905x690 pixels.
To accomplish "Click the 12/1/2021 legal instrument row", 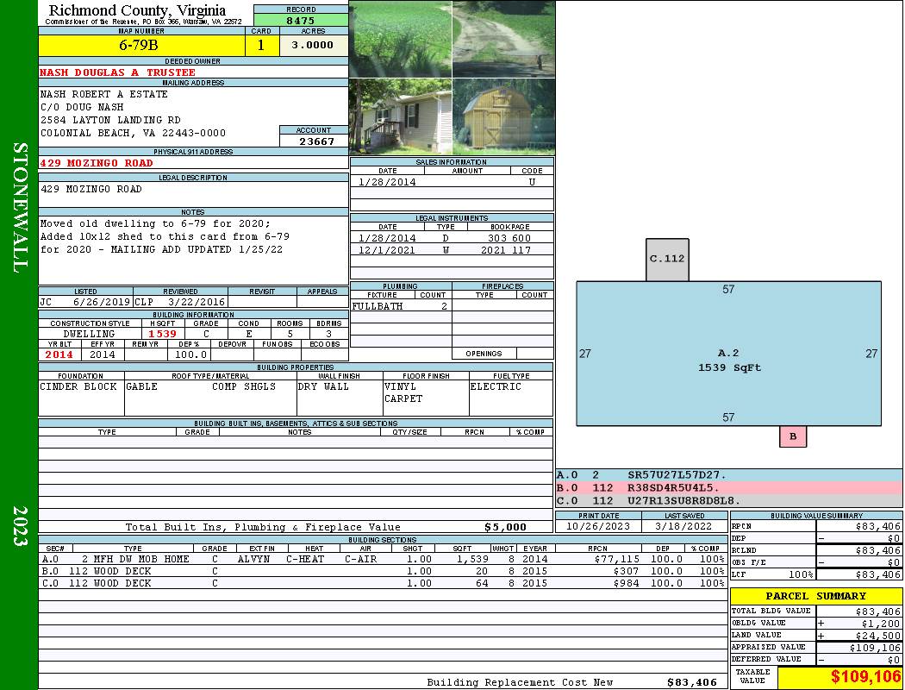I will (451, 250).
